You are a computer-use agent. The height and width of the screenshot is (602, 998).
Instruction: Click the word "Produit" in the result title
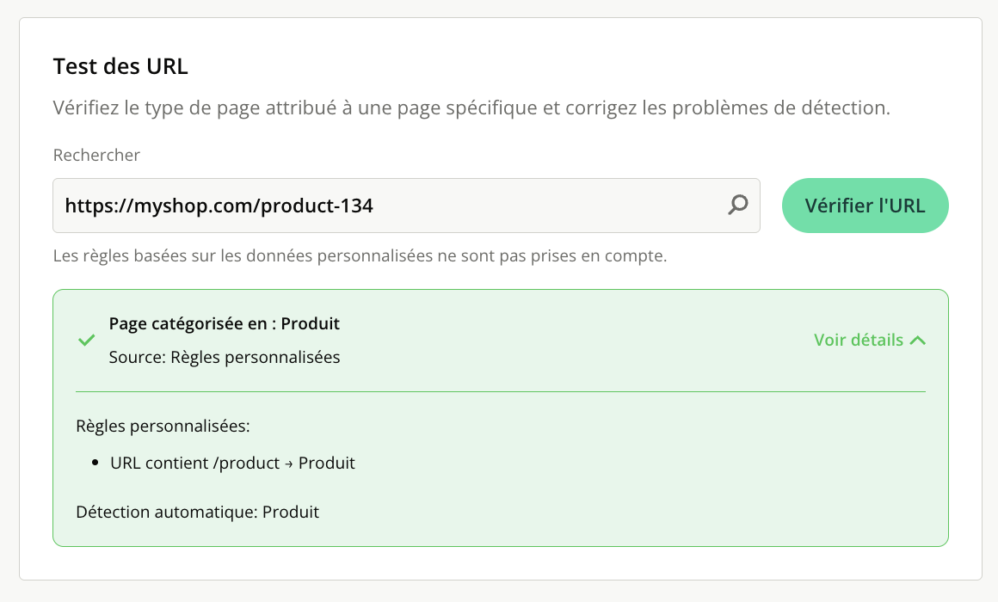click(x=311, y=324)
